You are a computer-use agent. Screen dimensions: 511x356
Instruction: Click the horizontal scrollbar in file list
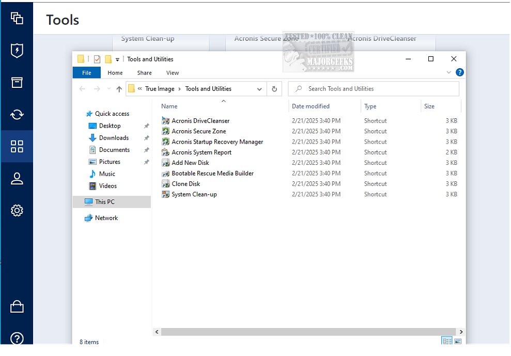308,332
